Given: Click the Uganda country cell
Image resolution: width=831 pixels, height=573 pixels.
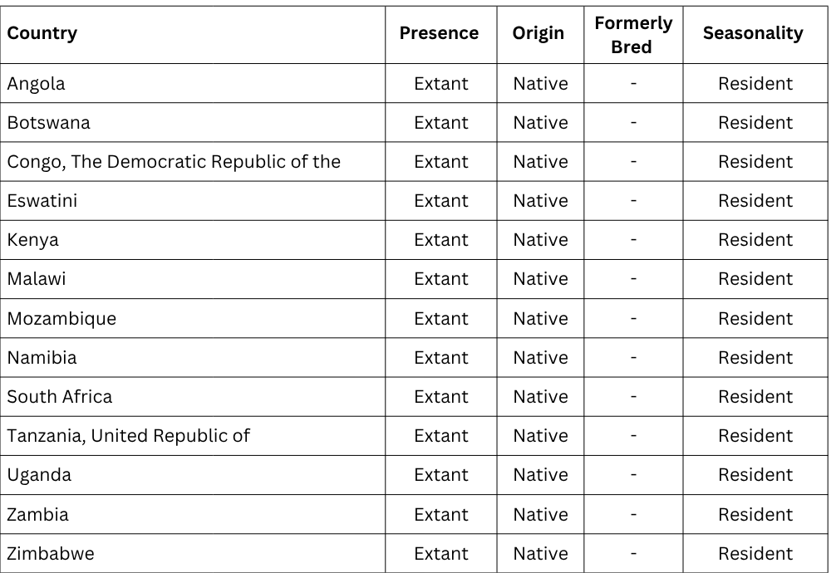Looking at the screenshot, I should point(39,475).
